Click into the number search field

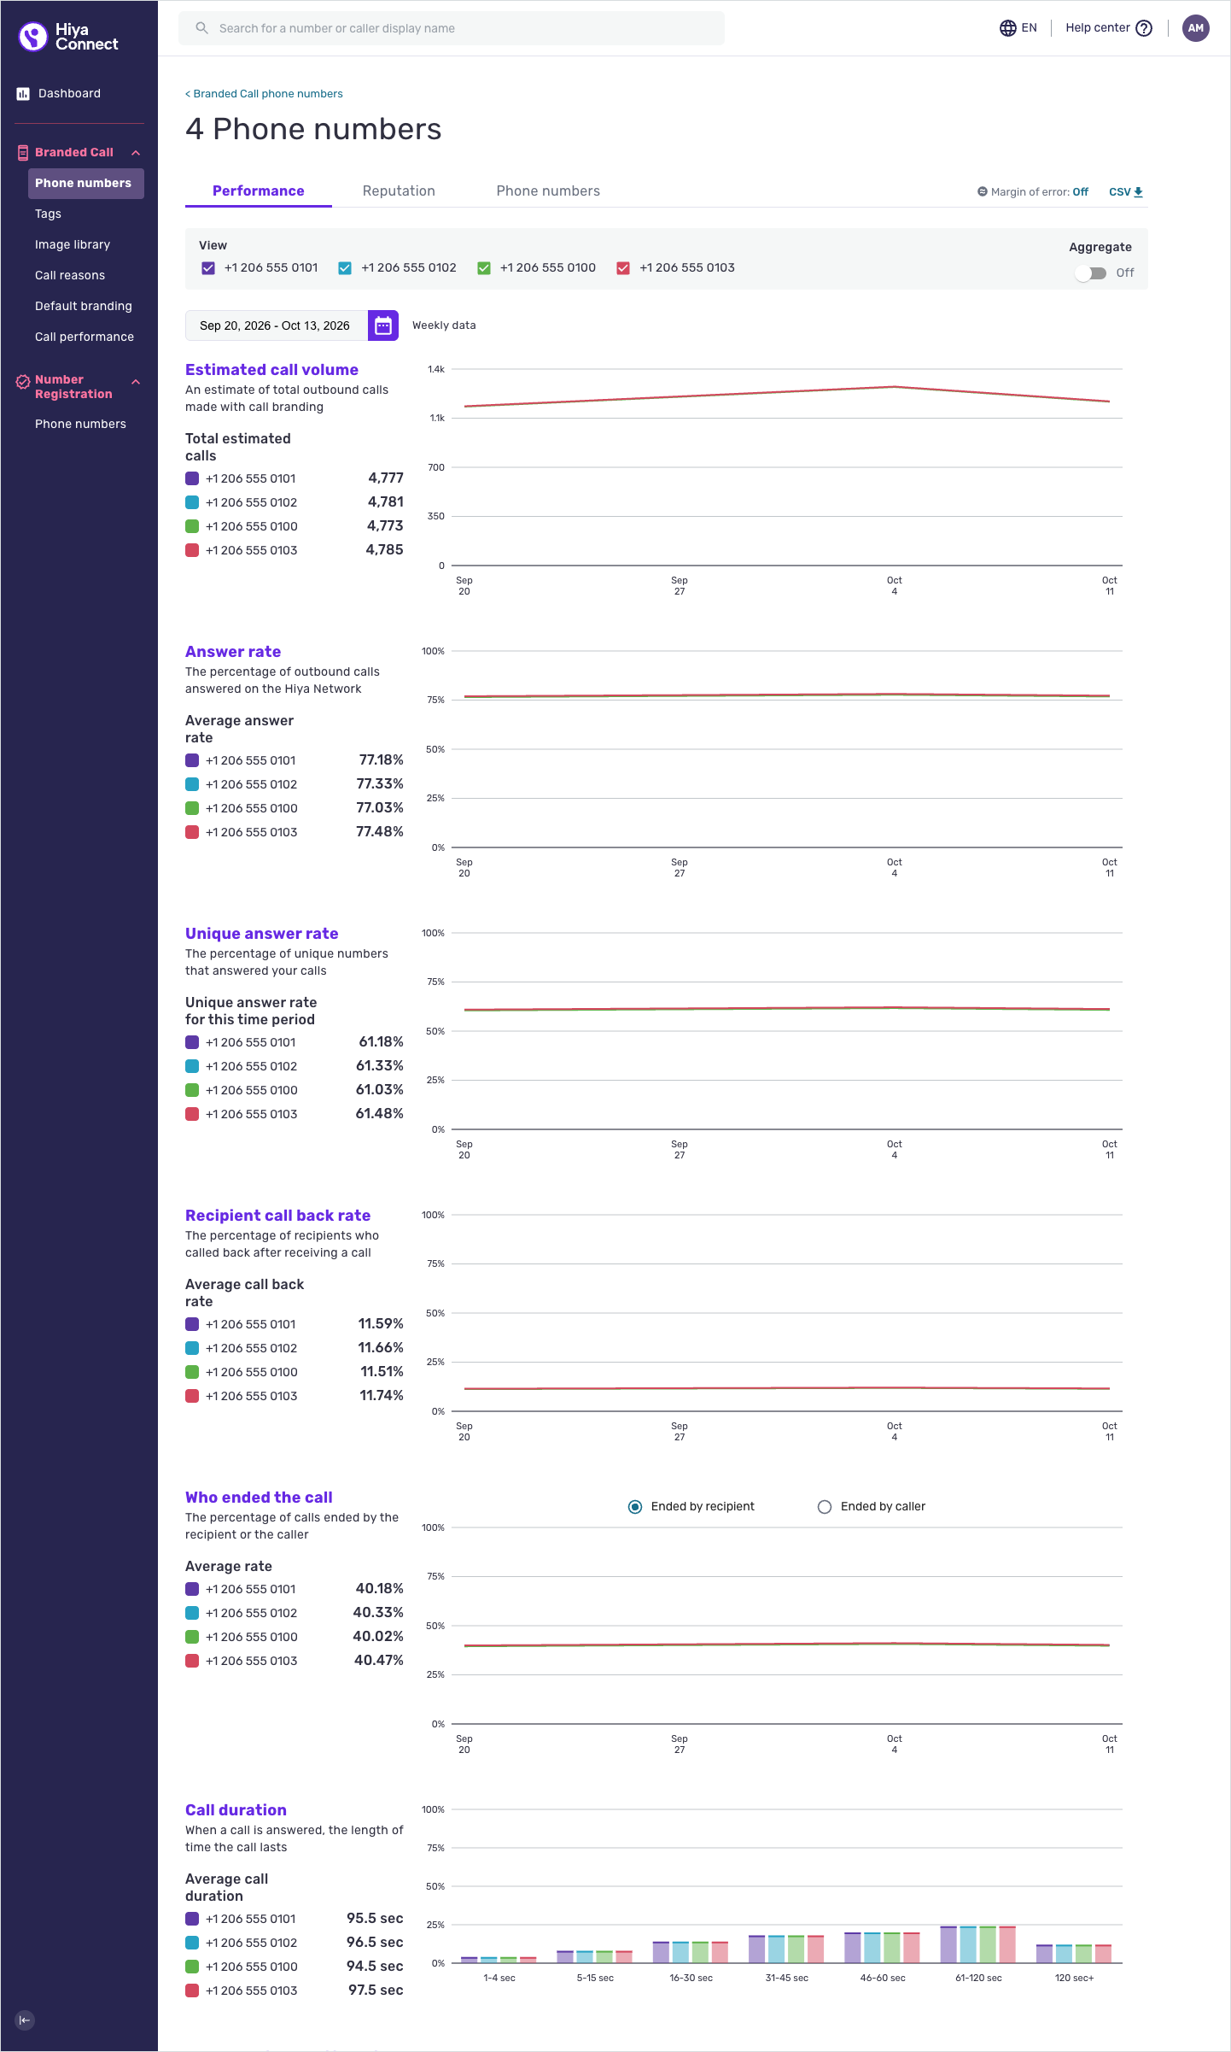452,28
